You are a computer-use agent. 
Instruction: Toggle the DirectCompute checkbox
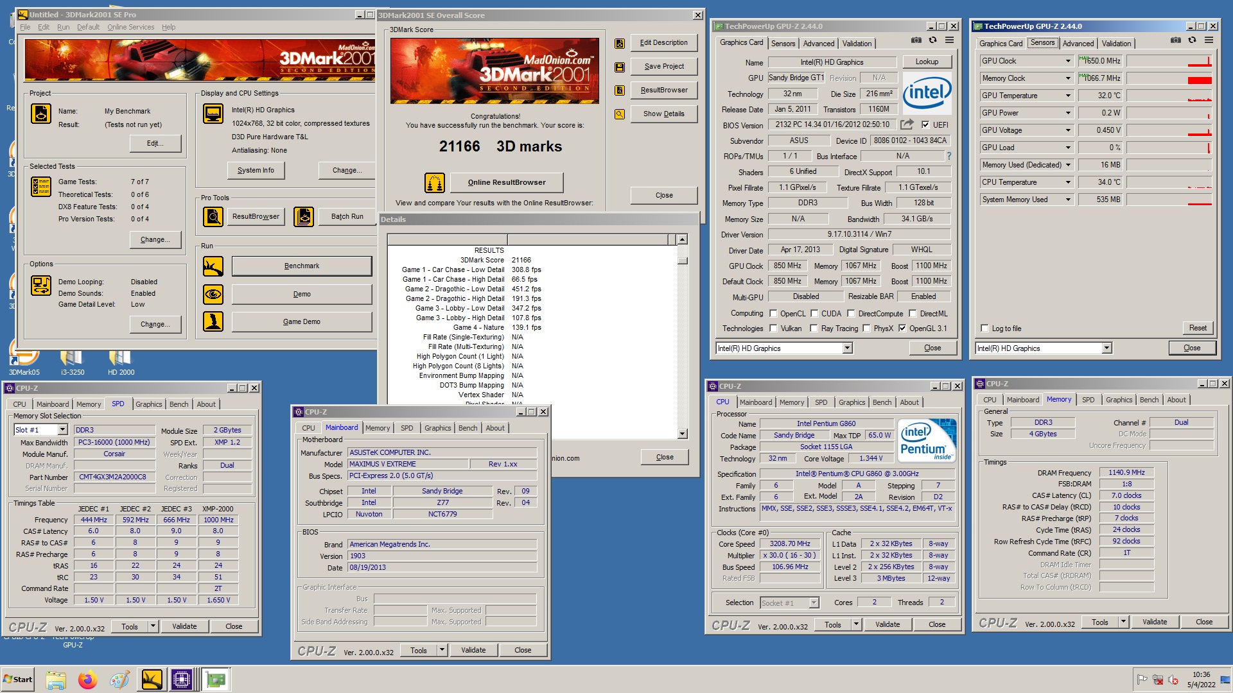[851, 314]
